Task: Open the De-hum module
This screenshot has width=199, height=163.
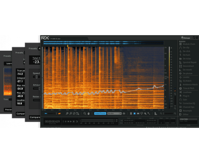Action: pyautogui.click(x=185, y=55)
